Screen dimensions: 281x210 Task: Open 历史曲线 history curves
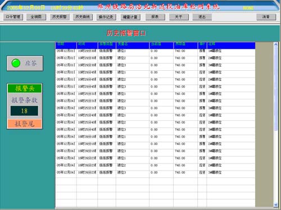(83, 17)
